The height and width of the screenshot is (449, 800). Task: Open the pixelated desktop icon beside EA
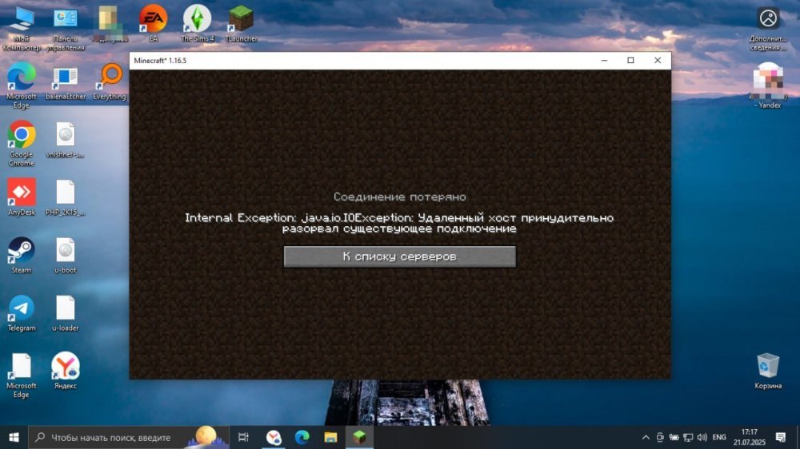109,23
